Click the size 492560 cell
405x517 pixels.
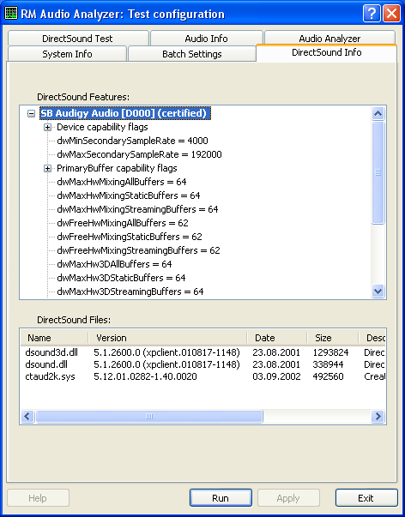click(328, 376)
